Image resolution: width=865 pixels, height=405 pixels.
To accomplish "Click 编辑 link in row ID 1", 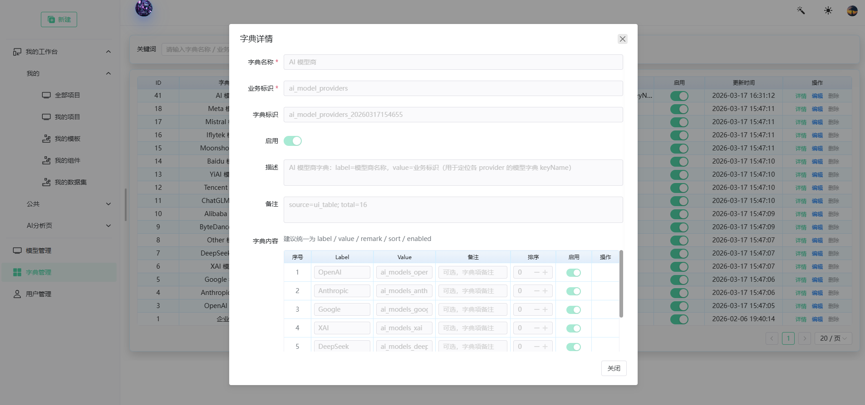I will [817, 319].
